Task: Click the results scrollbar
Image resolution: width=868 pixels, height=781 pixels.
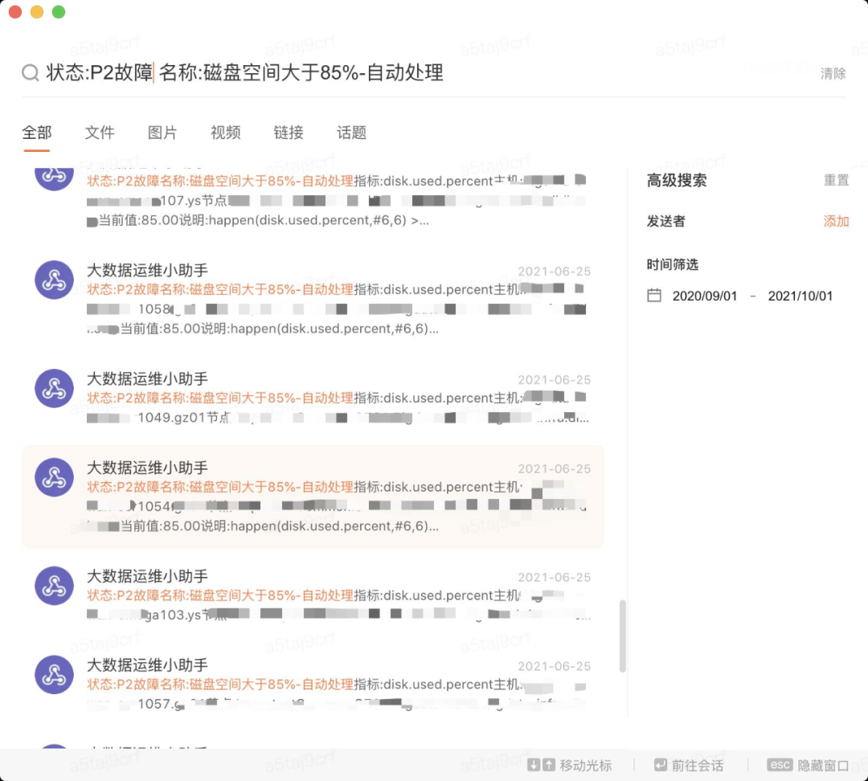Action: click(x=622, y=635)
